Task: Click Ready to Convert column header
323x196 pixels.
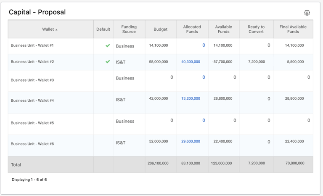Action: [256, 29]
